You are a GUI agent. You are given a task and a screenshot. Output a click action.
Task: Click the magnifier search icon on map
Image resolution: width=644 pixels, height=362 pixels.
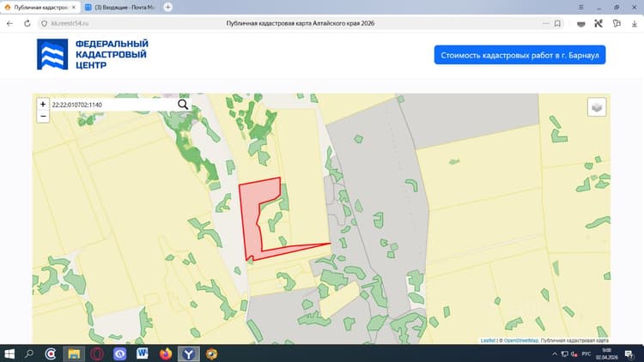[183, 105]
